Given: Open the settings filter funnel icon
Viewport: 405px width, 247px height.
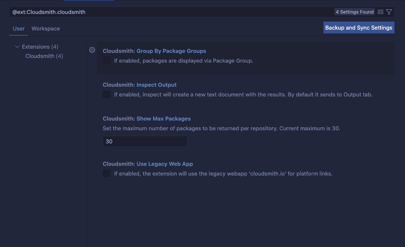Looking at the screenshot, I should pyautogui.click(x=389, y=12).
